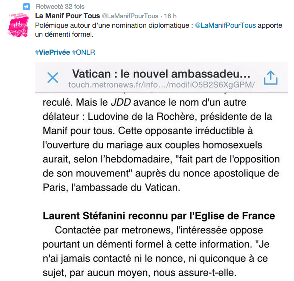Click the Retweeté 32 fois label
This screenshot has height=281, width=294.
coord(60,6)
